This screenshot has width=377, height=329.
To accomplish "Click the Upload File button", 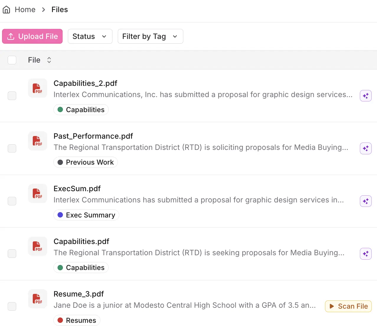I will coord(32,36).
